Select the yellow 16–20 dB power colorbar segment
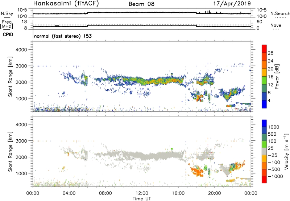The image size is (290, 201). [x=264, y=72]
